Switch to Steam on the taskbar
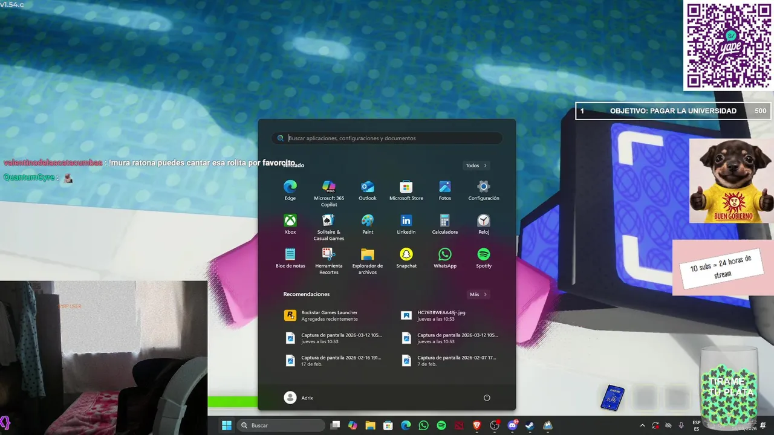The width and height of the screenshot is (774, 435). (530, 425)
